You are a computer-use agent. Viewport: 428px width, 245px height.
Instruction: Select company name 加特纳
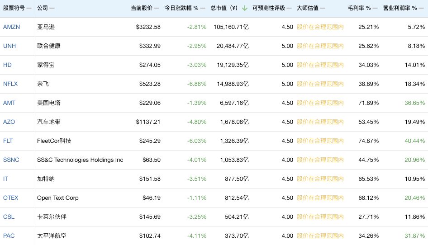pyautogui.click(x=46, y=179)
